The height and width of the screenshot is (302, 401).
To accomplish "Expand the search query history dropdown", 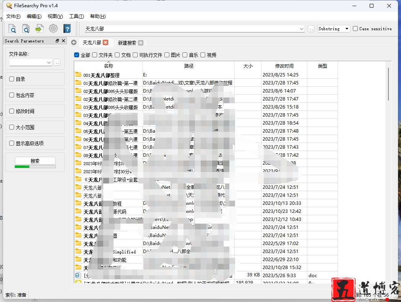I will [x=302, y=29].
